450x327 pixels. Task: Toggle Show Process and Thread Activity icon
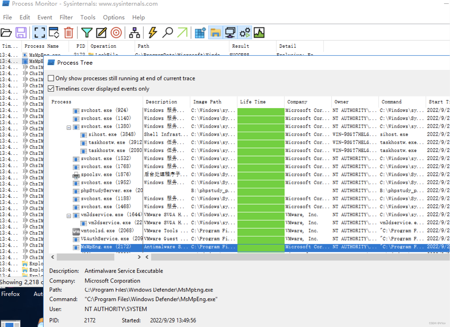[245, 33]
